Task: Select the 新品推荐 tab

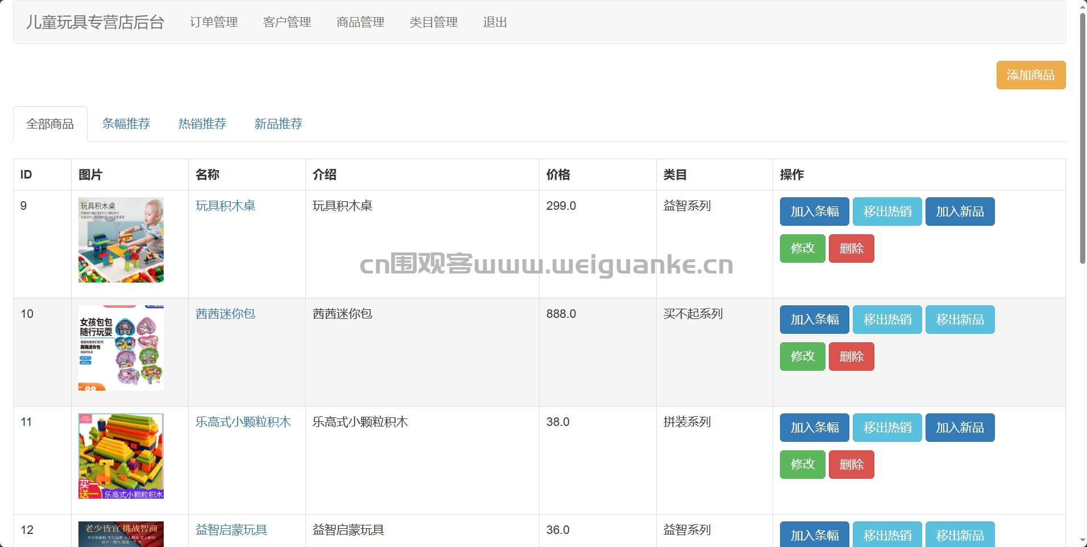Action: pos(279,124)
